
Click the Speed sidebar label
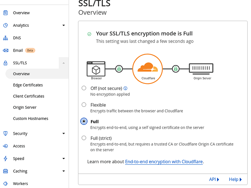(18, 158)
